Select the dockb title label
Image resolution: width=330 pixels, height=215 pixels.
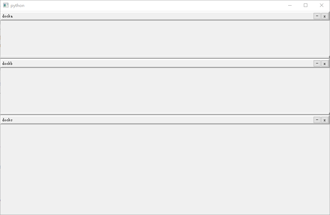(7, 63)
